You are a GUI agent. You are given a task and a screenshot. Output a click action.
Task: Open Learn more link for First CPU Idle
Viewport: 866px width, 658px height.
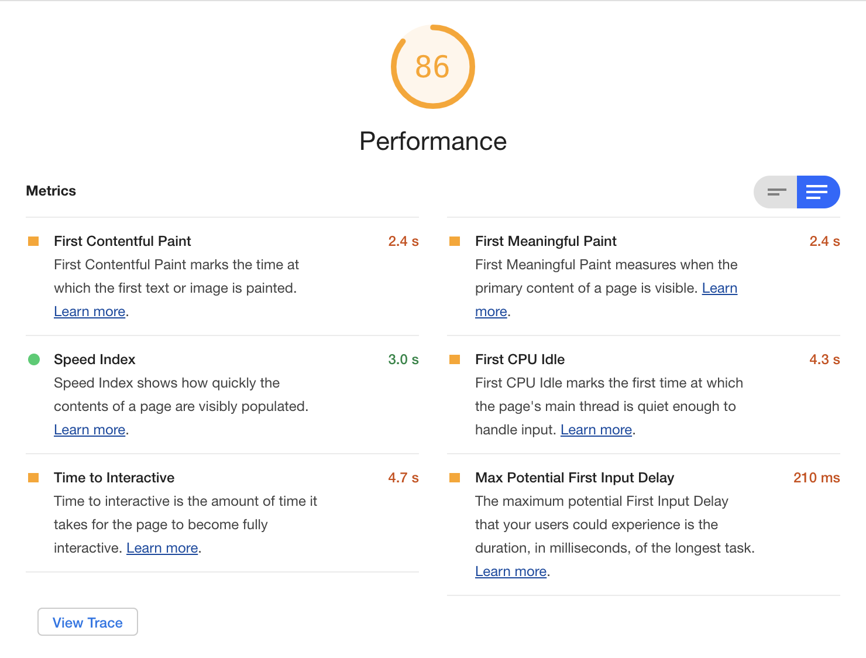point(596,430)
